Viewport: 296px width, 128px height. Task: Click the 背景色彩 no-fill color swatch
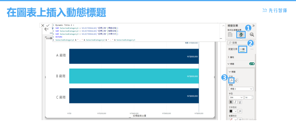click(231, 119)
